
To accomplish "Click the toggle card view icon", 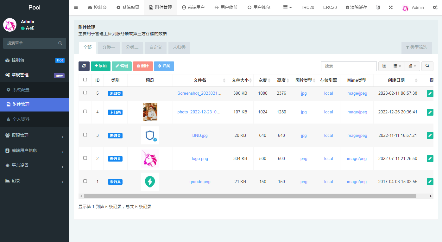I will coord(384,66).
